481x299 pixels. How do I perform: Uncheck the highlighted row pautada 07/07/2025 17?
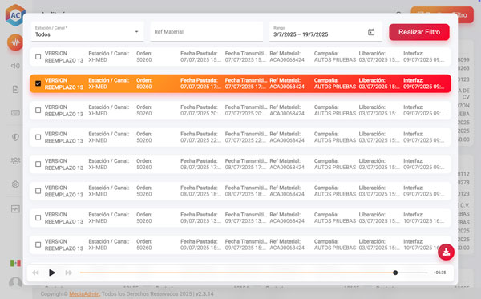pyautogui.click(x=38, y=83)
